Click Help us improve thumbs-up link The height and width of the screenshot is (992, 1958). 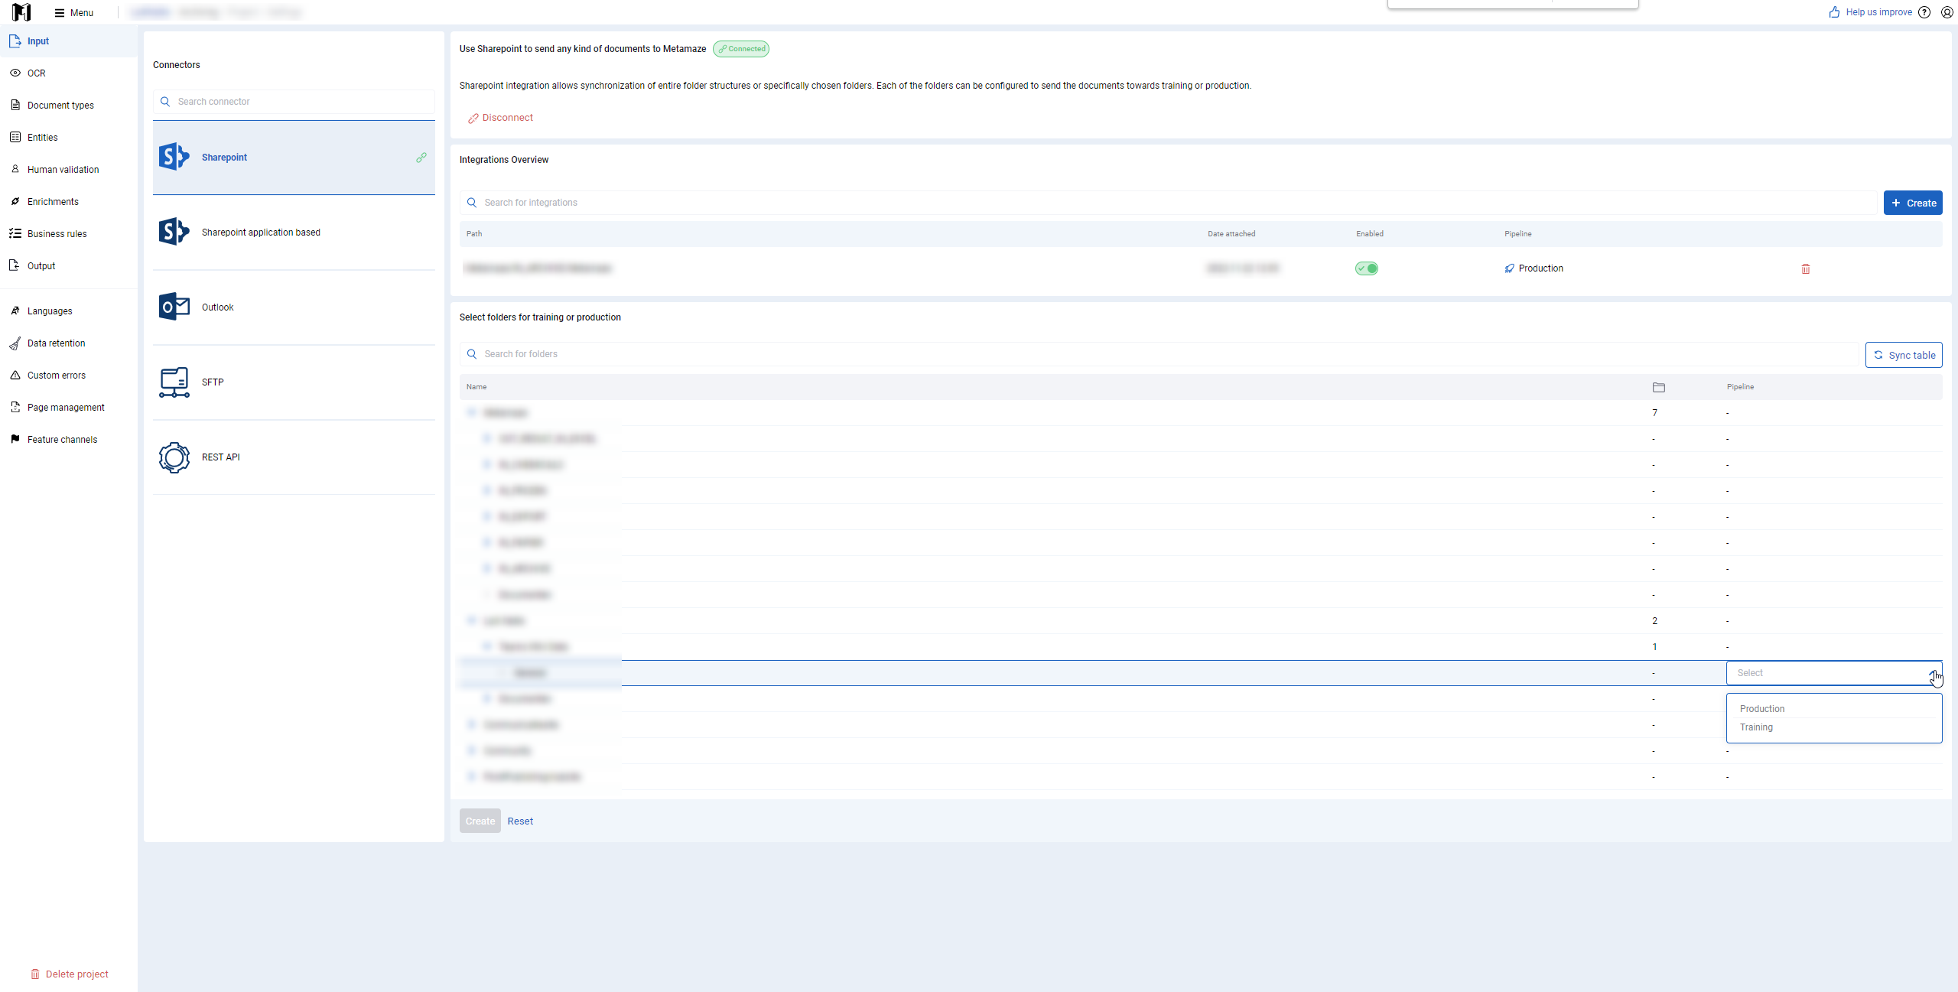(x=1871, y=12)
